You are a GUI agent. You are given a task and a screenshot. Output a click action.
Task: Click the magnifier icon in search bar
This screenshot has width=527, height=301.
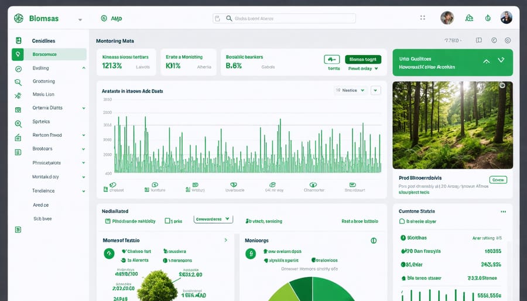pyautogui.click(x=229, y=19)
